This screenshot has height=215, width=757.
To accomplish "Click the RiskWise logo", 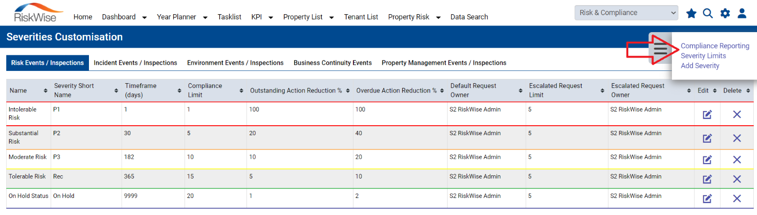I will coord(38,13).
